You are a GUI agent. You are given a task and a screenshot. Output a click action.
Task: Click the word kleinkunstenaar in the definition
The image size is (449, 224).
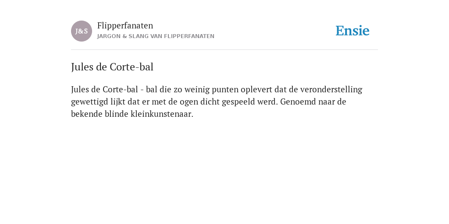click(x=162, y=114)
